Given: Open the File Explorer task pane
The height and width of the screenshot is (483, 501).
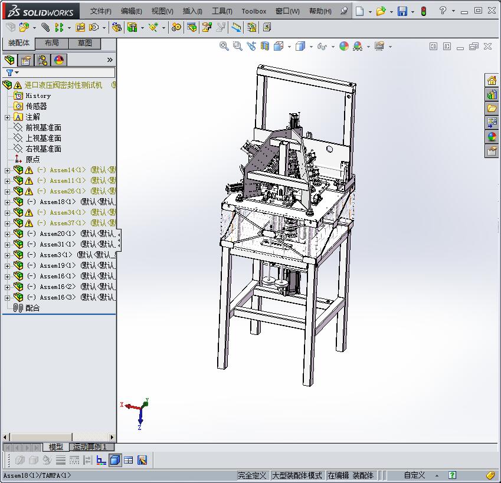Looking at the screenshot, I should [492, 109].
